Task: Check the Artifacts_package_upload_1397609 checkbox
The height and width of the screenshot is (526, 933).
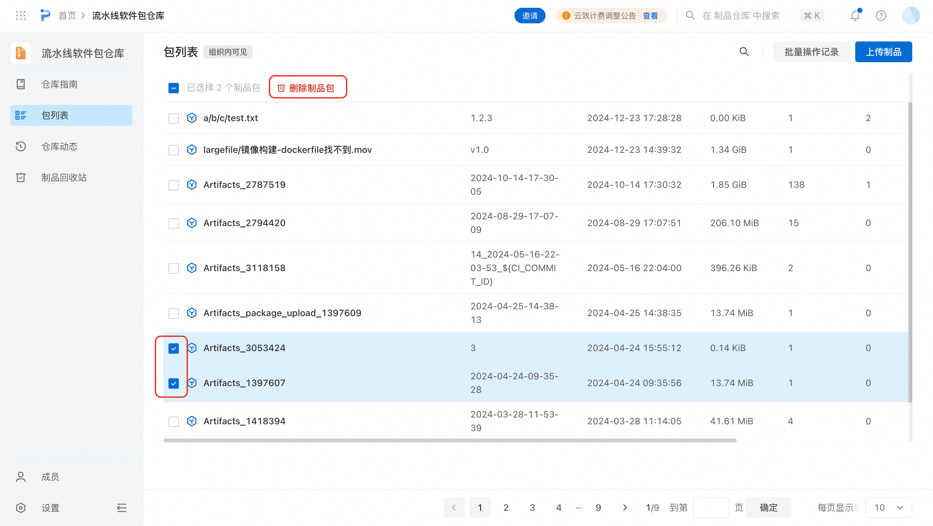Action: (174, 313)
